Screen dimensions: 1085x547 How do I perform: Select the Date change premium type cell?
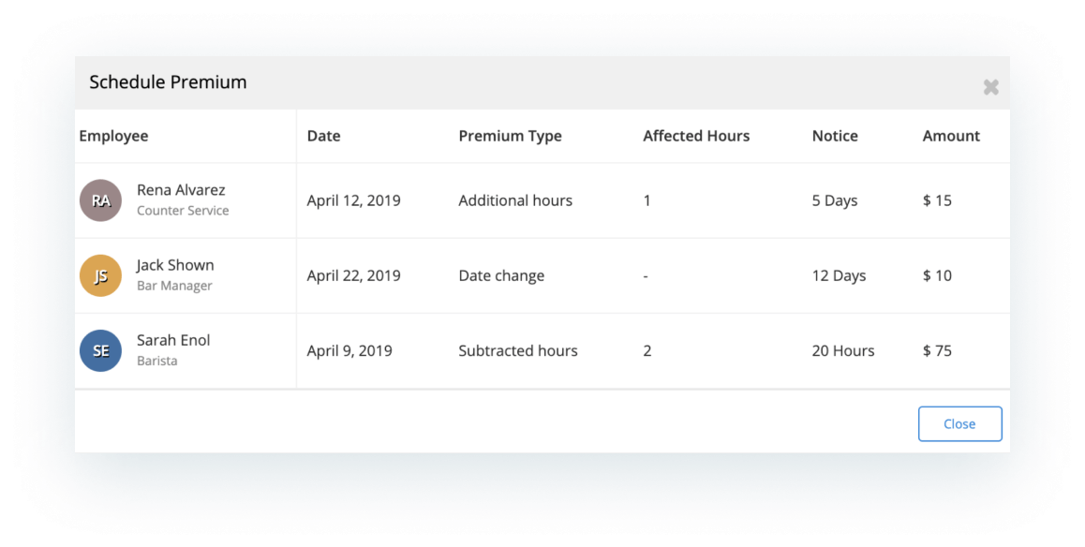click(x=501, y=276)
